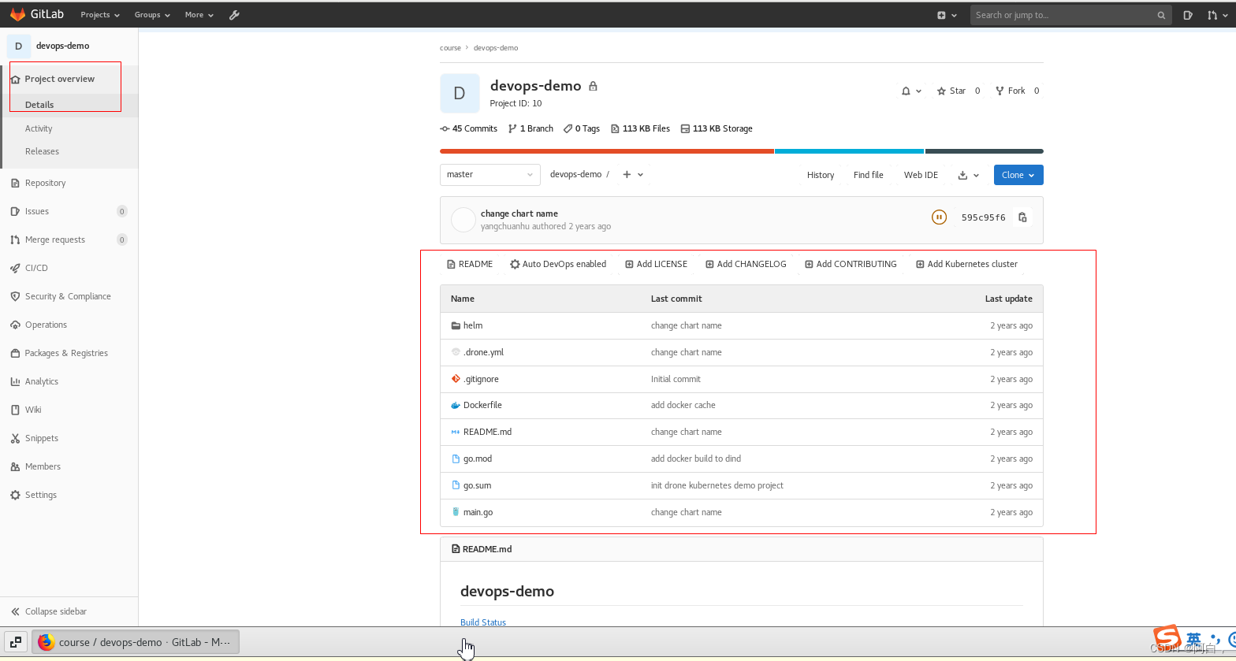Click Add CHANGELOG
This screenshot has width=1236, height=661.
pos(746,264)
